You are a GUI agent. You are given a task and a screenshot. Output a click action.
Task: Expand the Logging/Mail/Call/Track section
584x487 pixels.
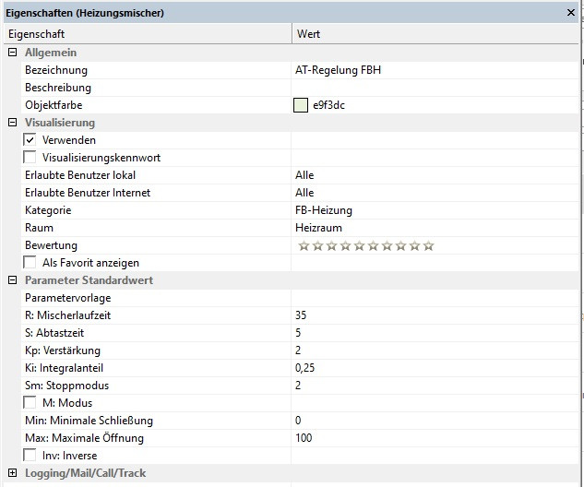[12, 473]
